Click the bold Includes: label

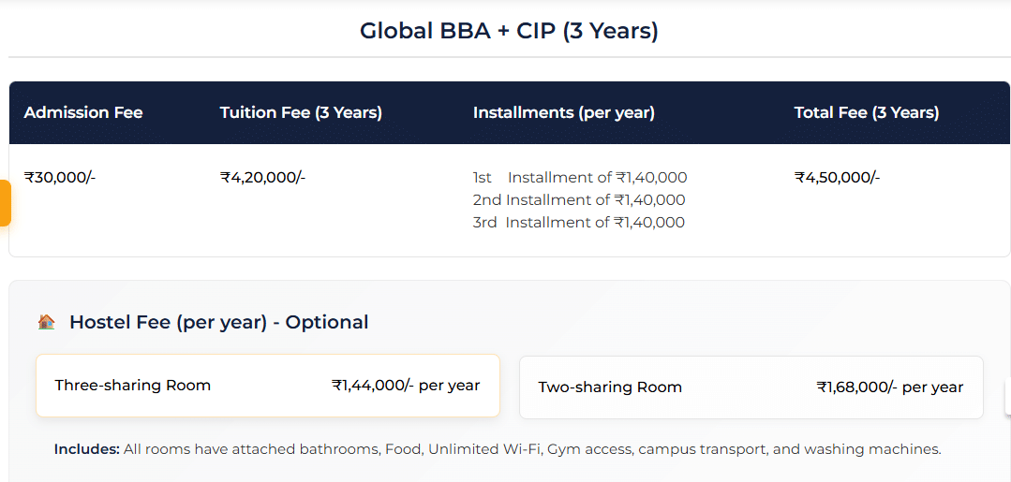click(86, 449)
